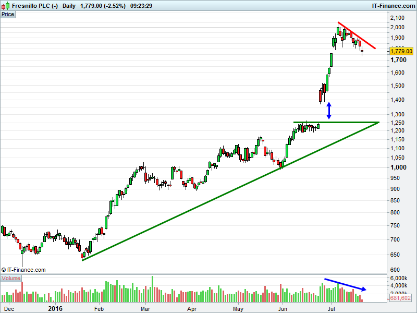
Task: Click the Price panel label
Action: [8, 15]
